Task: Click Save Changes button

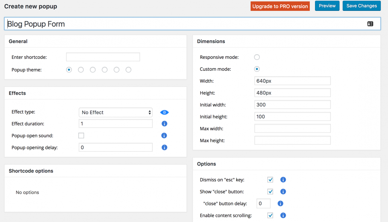Action: [362, 6]
